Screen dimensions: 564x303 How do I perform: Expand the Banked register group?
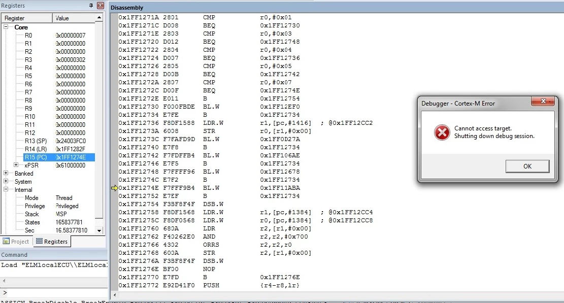pyautogui.click(x=6, y=173)
